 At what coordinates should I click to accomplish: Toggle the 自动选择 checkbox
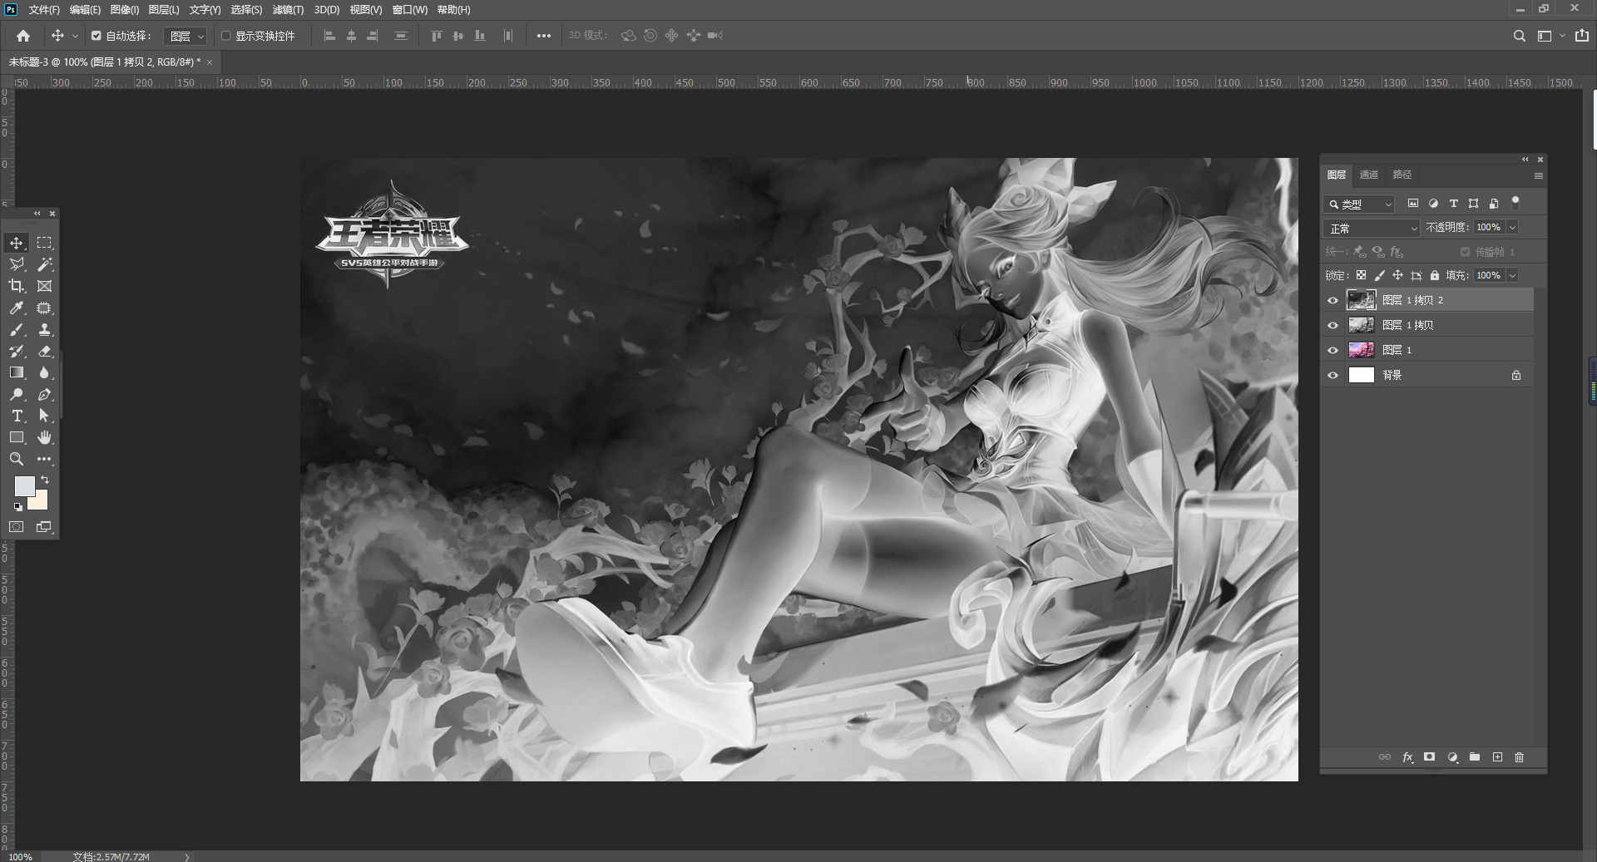pos(96,36)
